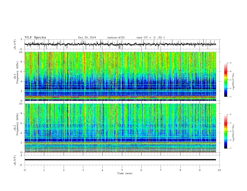This screenshot has height=191, width=247.
Task: Click the ch.2 spectrogram panel
Action: 120,128
